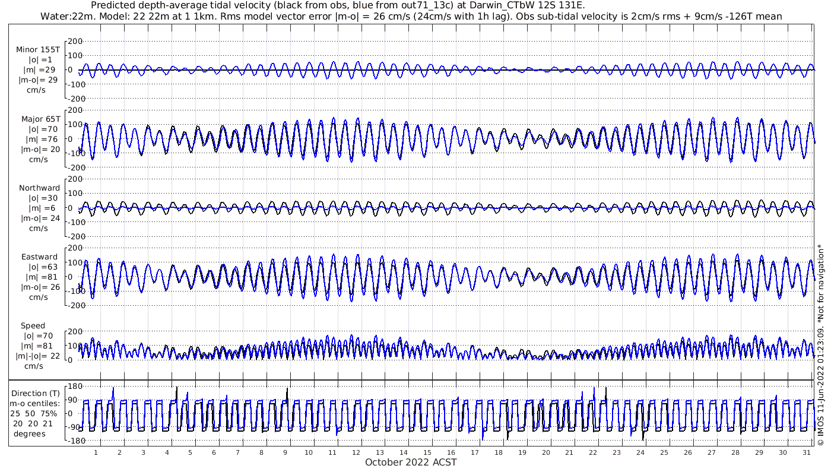Click day '21' on the date axis
Screen dimensions: 831x475
(569, 452)
